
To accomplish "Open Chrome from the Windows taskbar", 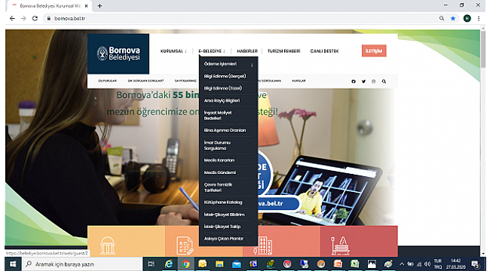I will click(185, 263).
